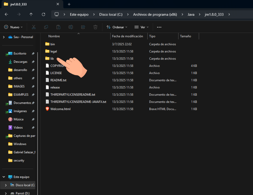Unpin Descargas using its pin icon

click(x=33, y=62)
